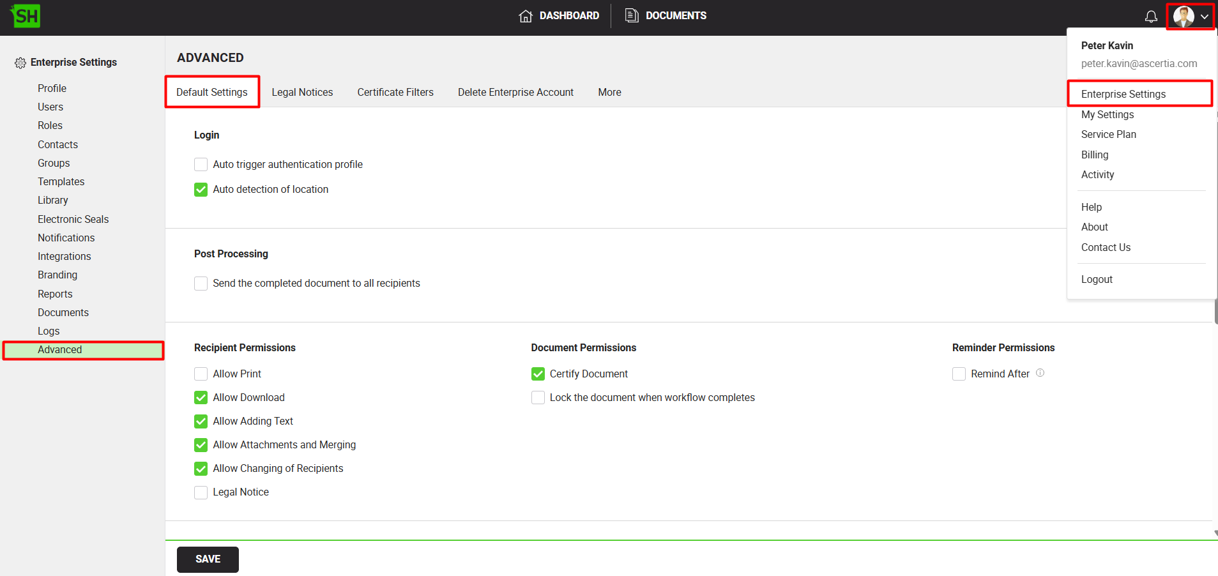Screen dimensions: 1218x576
Task: Open the notifications bell
Action: (x=1150, y=17)
